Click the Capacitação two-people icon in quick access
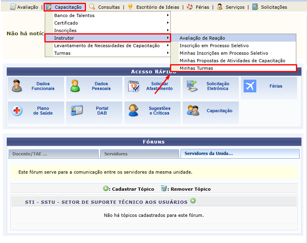This screenshot has height=243, width=307. tap(193, 111)
